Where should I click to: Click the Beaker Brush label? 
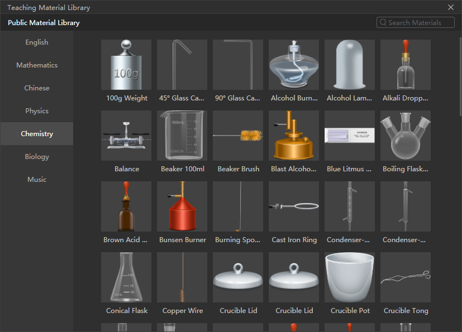239,169
